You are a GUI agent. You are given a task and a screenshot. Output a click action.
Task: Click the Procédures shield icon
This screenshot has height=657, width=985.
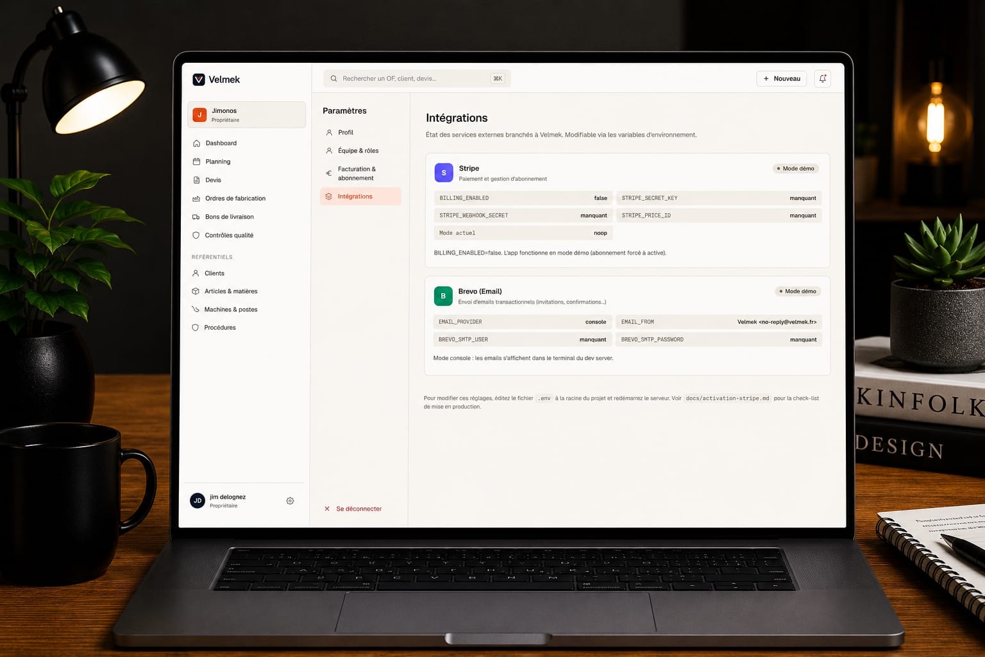pos(195,328)
